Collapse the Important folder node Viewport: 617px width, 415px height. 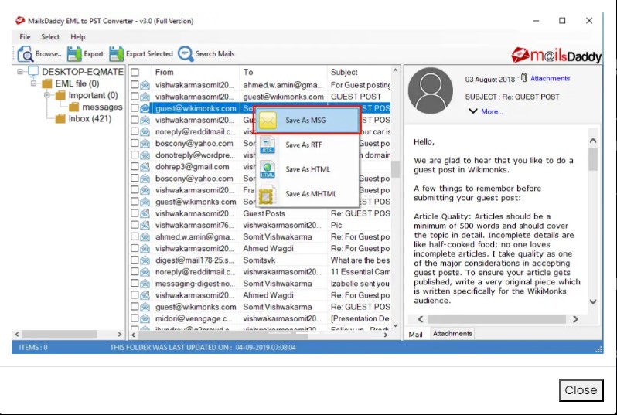(x=47, y=95)
